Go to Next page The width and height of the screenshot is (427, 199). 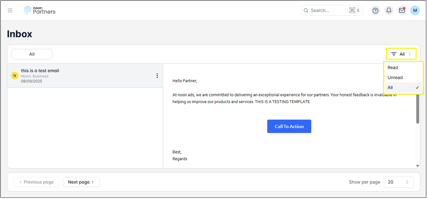pyautogui.click(x=81, y=182)
